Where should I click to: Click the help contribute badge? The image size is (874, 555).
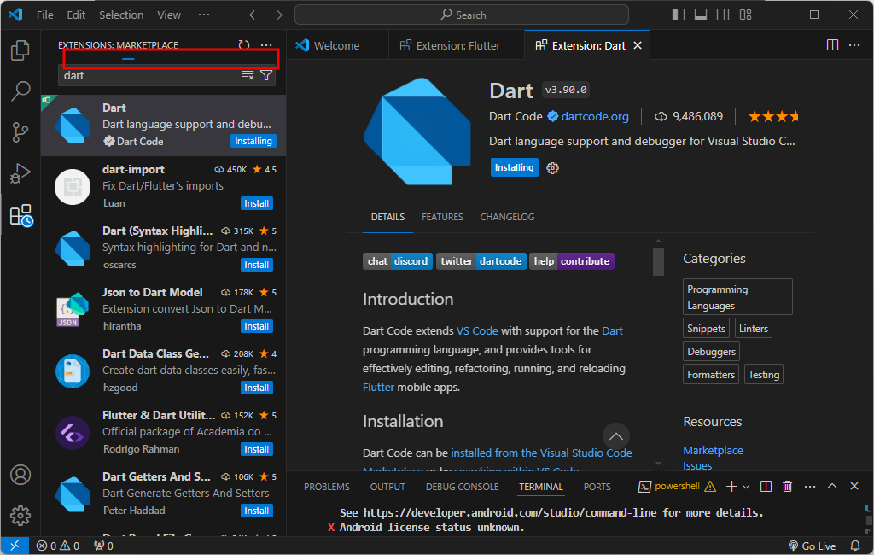571,261
